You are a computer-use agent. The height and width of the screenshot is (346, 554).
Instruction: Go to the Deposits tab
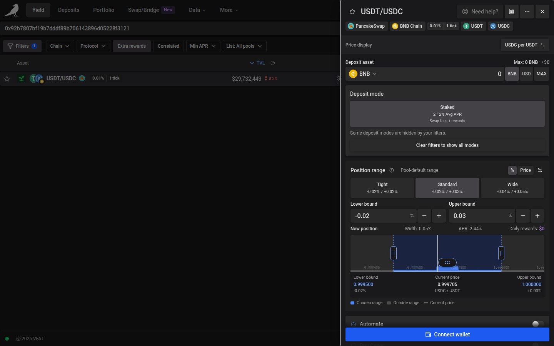(68, 10)
